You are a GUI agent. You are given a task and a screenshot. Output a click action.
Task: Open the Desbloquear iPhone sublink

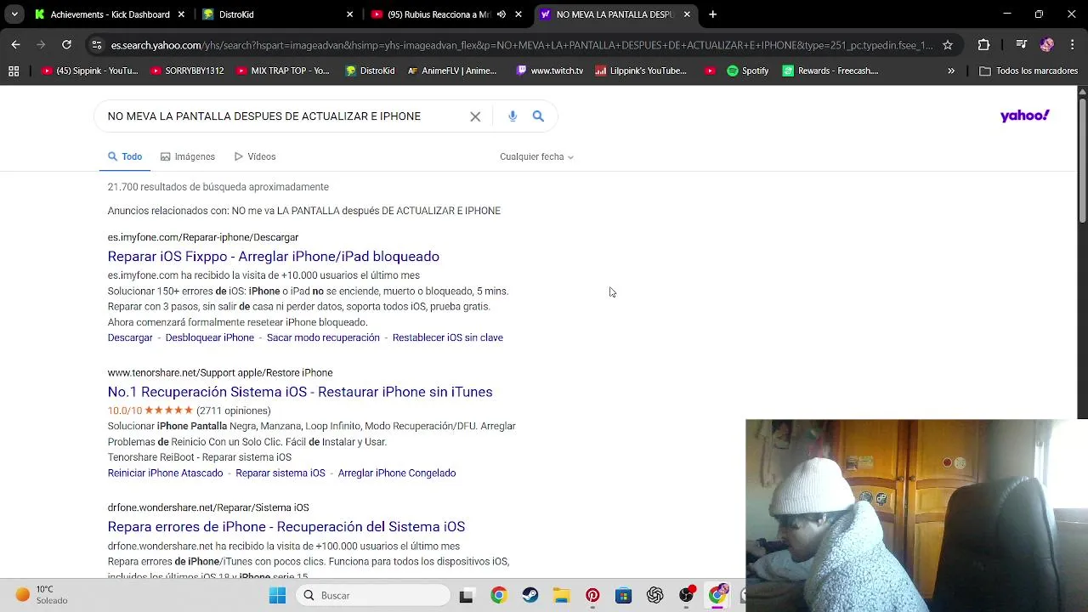(x=210, y=337)
